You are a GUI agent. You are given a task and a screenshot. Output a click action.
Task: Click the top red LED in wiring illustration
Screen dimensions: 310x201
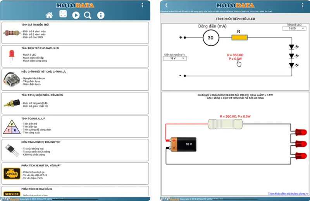[x=301, y=132]
